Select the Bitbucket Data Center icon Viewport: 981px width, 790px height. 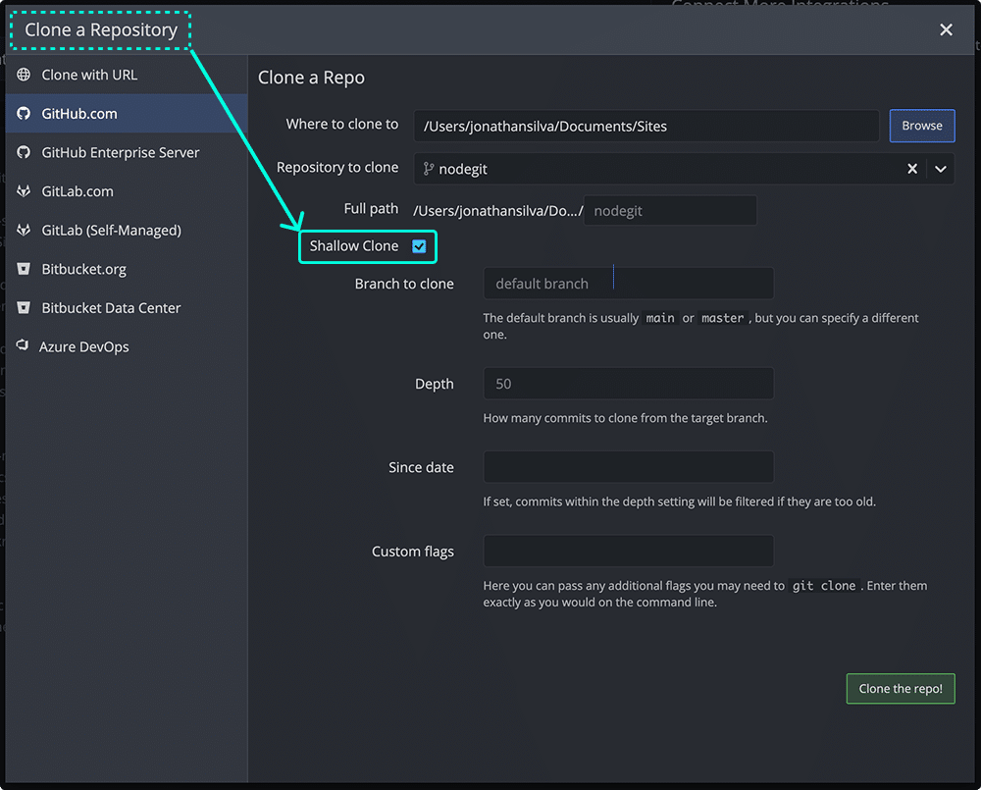(25, 307)
